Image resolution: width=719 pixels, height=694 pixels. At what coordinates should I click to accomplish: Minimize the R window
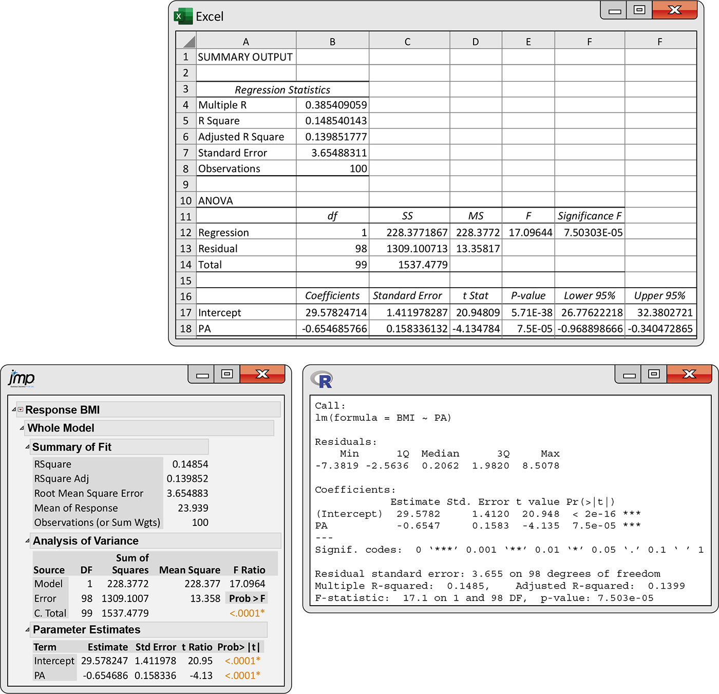629,375
